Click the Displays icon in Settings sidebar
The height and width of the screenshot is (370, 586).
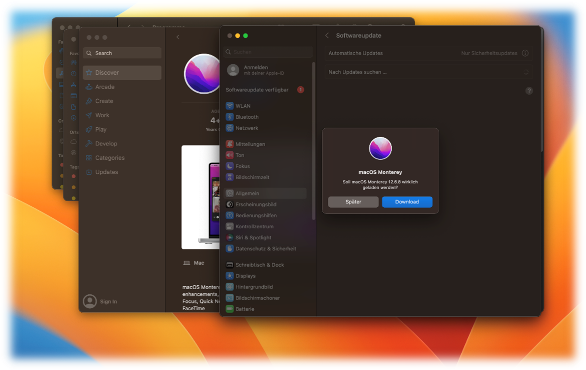[230, 276]
